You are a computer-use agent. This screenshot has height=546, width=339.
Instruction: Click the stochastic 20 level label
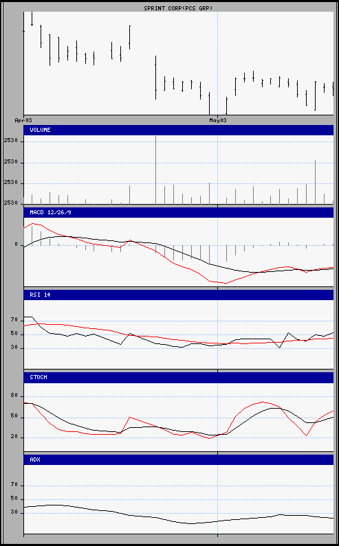click(14, 437)
